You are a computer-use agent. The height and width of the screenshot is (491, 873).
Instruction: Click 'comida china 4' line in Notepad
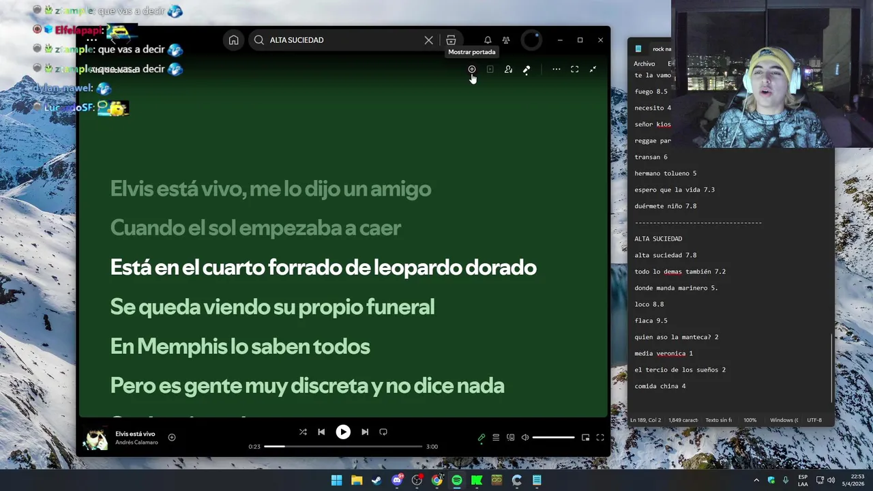660,386
